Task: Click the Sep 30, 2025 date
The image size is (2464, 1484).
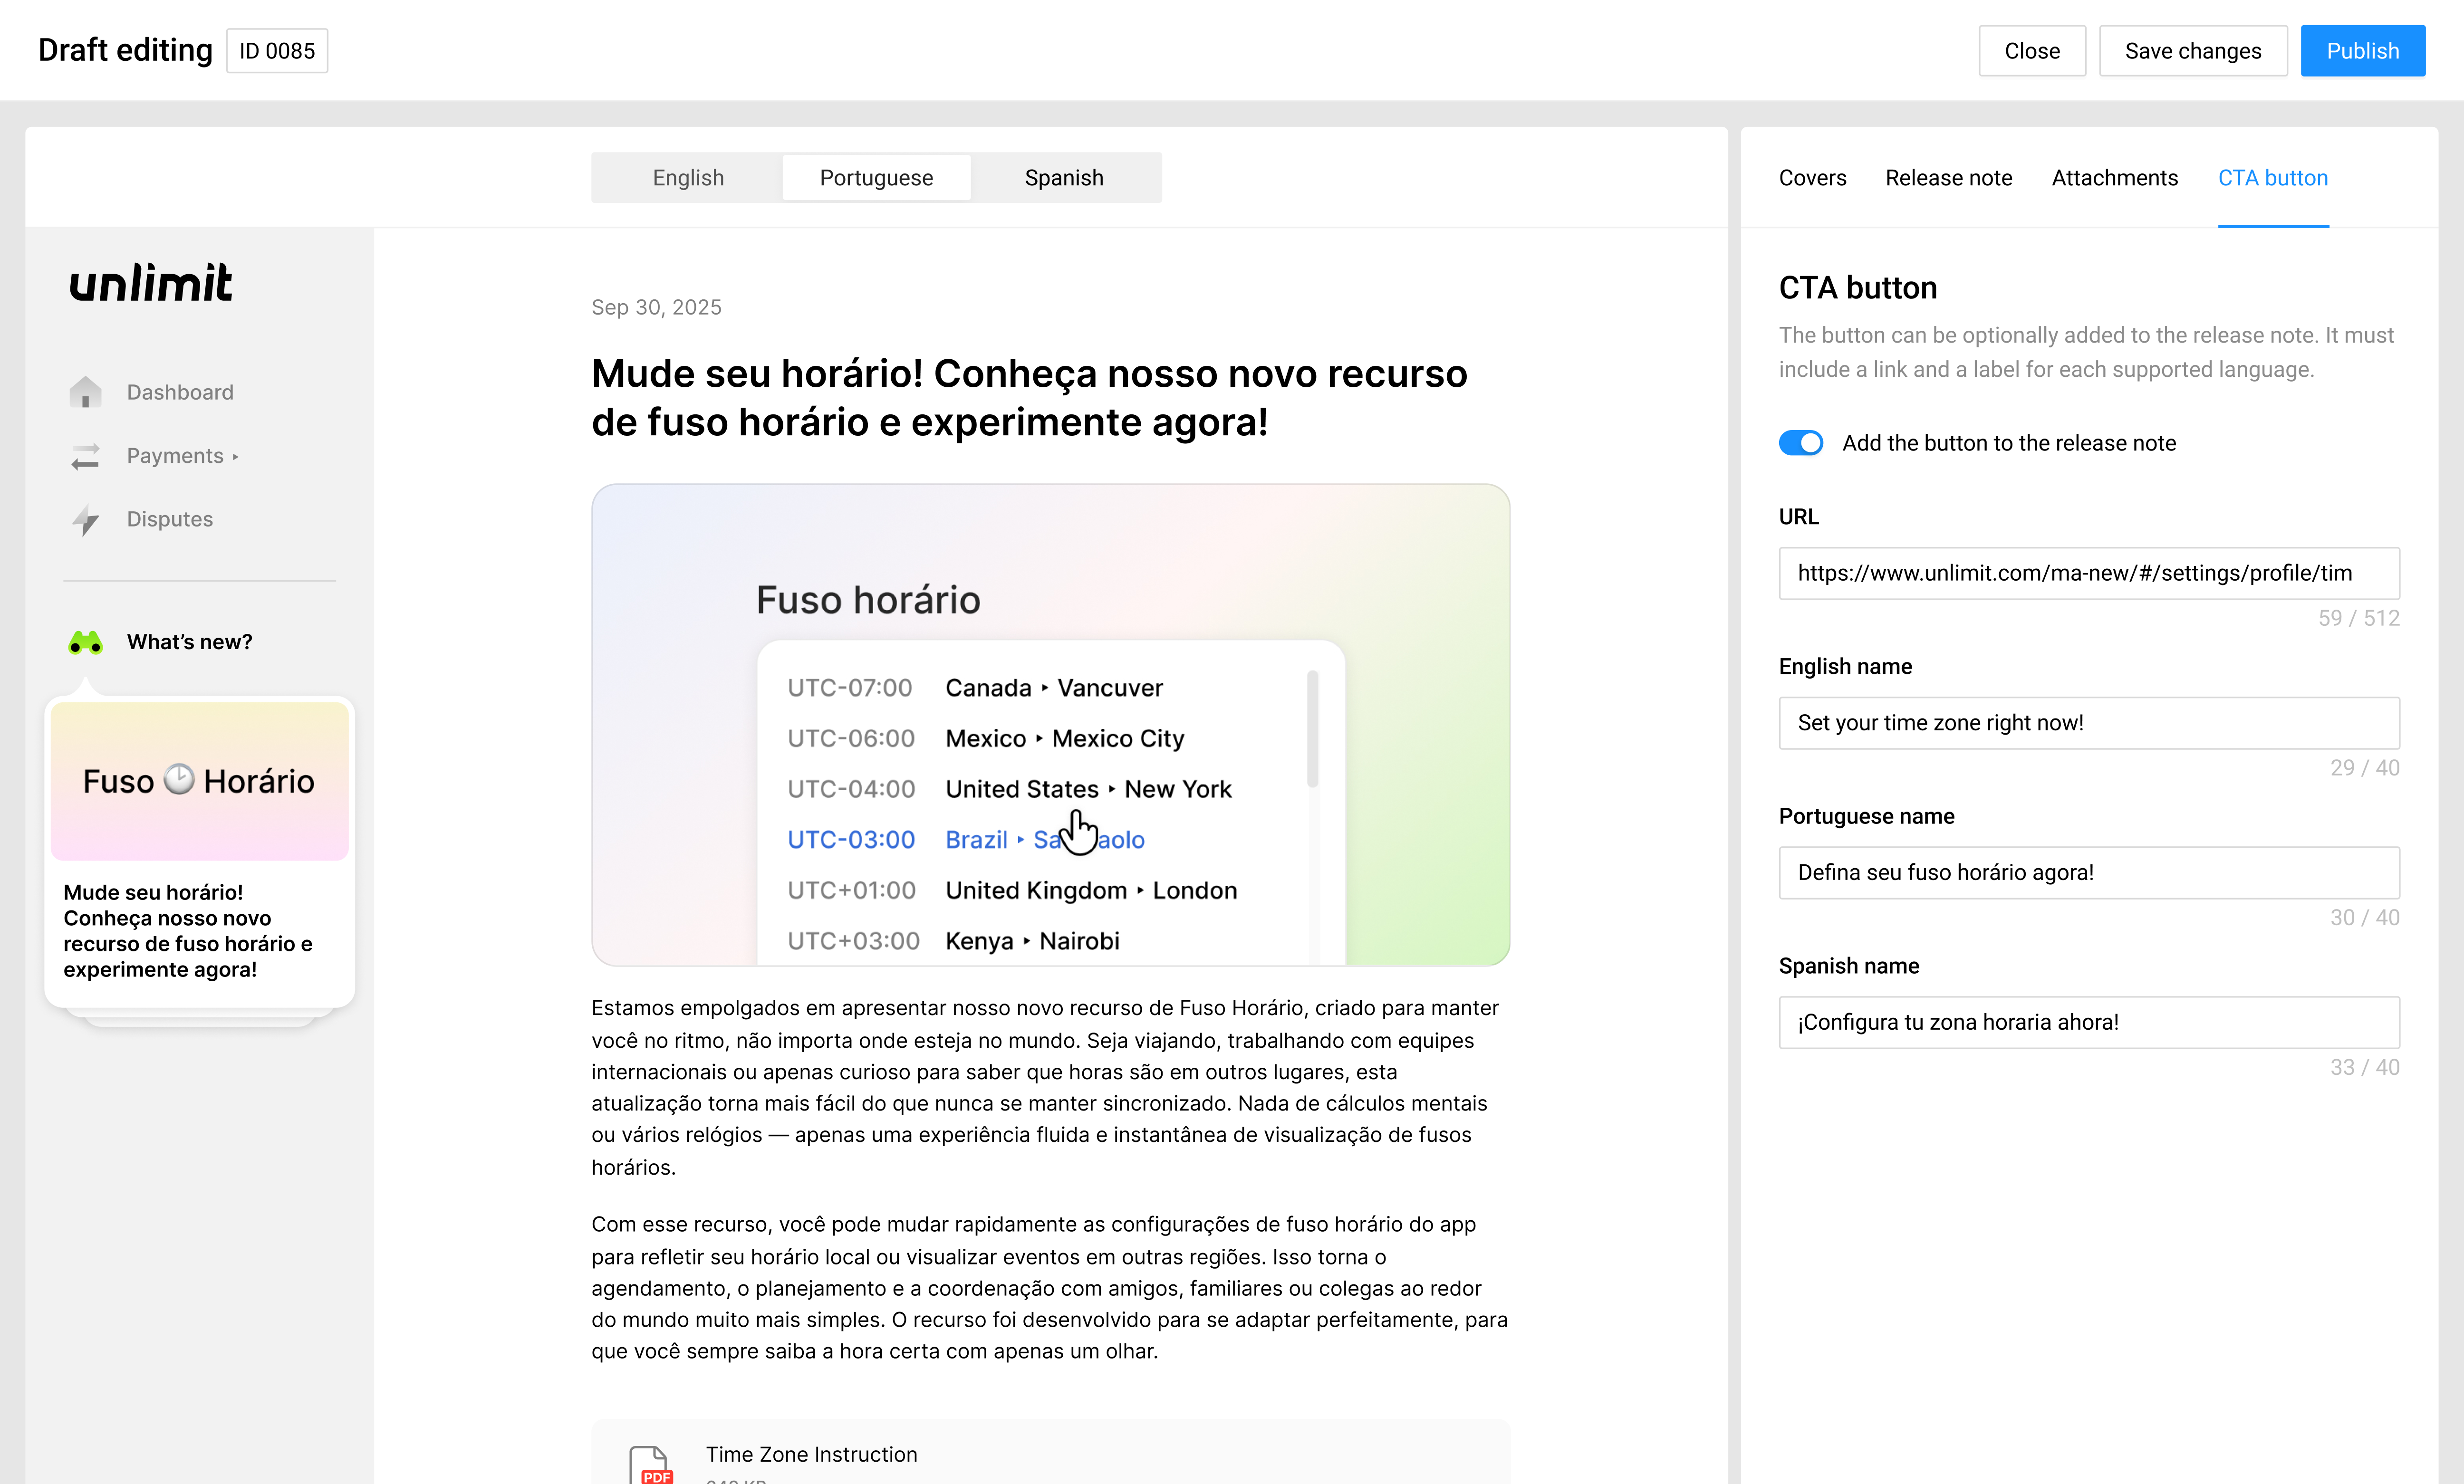Action: click(656, 307)
